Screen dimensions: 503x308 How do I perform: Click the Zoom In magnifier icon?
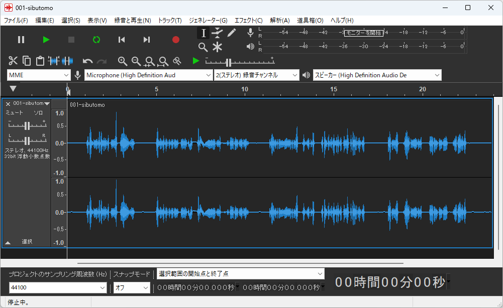pyautogui.click(x=123, y=61)
